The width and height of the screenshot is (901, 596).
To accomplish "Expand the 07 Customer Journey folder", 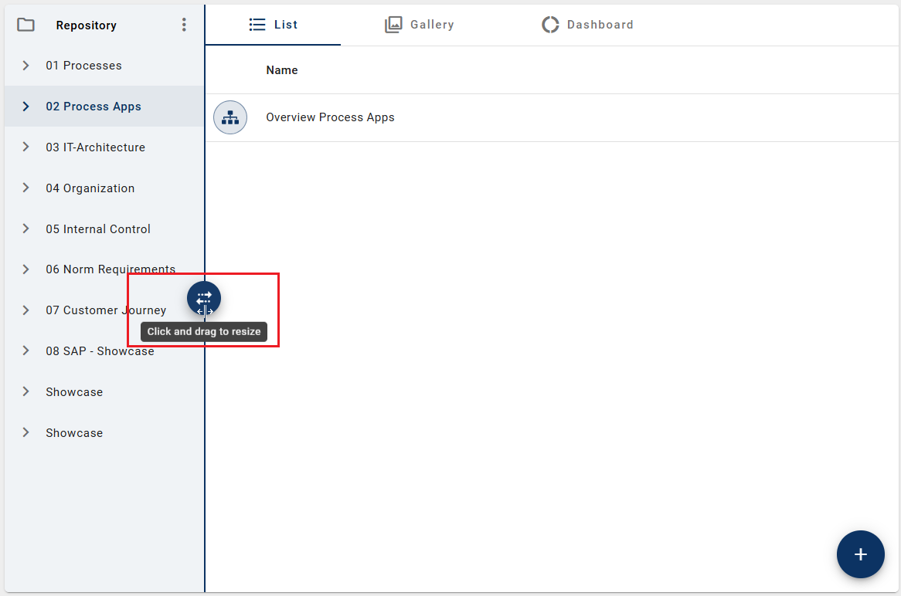I will pos(25,310).
